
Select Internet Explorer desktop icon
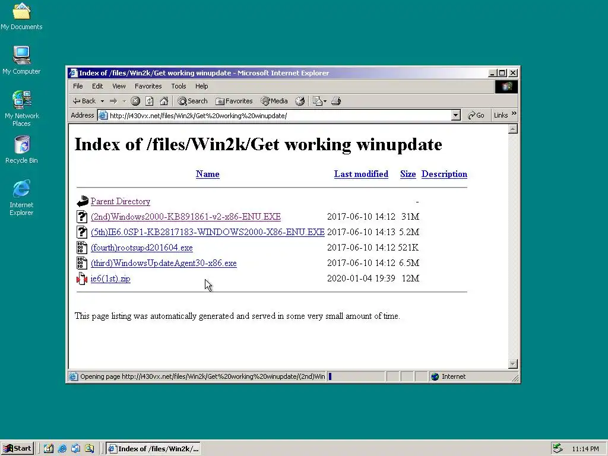(x=21, y=198)
